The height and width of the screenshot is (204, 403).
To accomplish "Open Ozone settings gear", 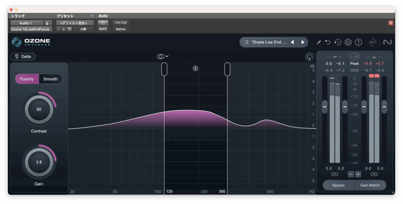I will 348,42.
